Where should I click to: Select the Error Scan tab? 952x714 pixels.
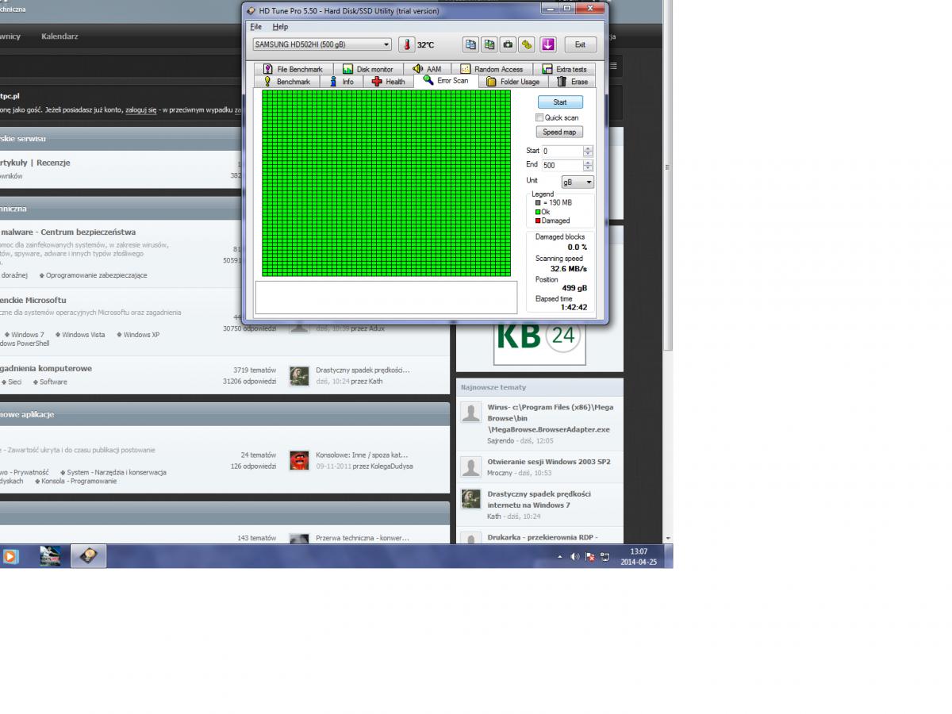447,80
